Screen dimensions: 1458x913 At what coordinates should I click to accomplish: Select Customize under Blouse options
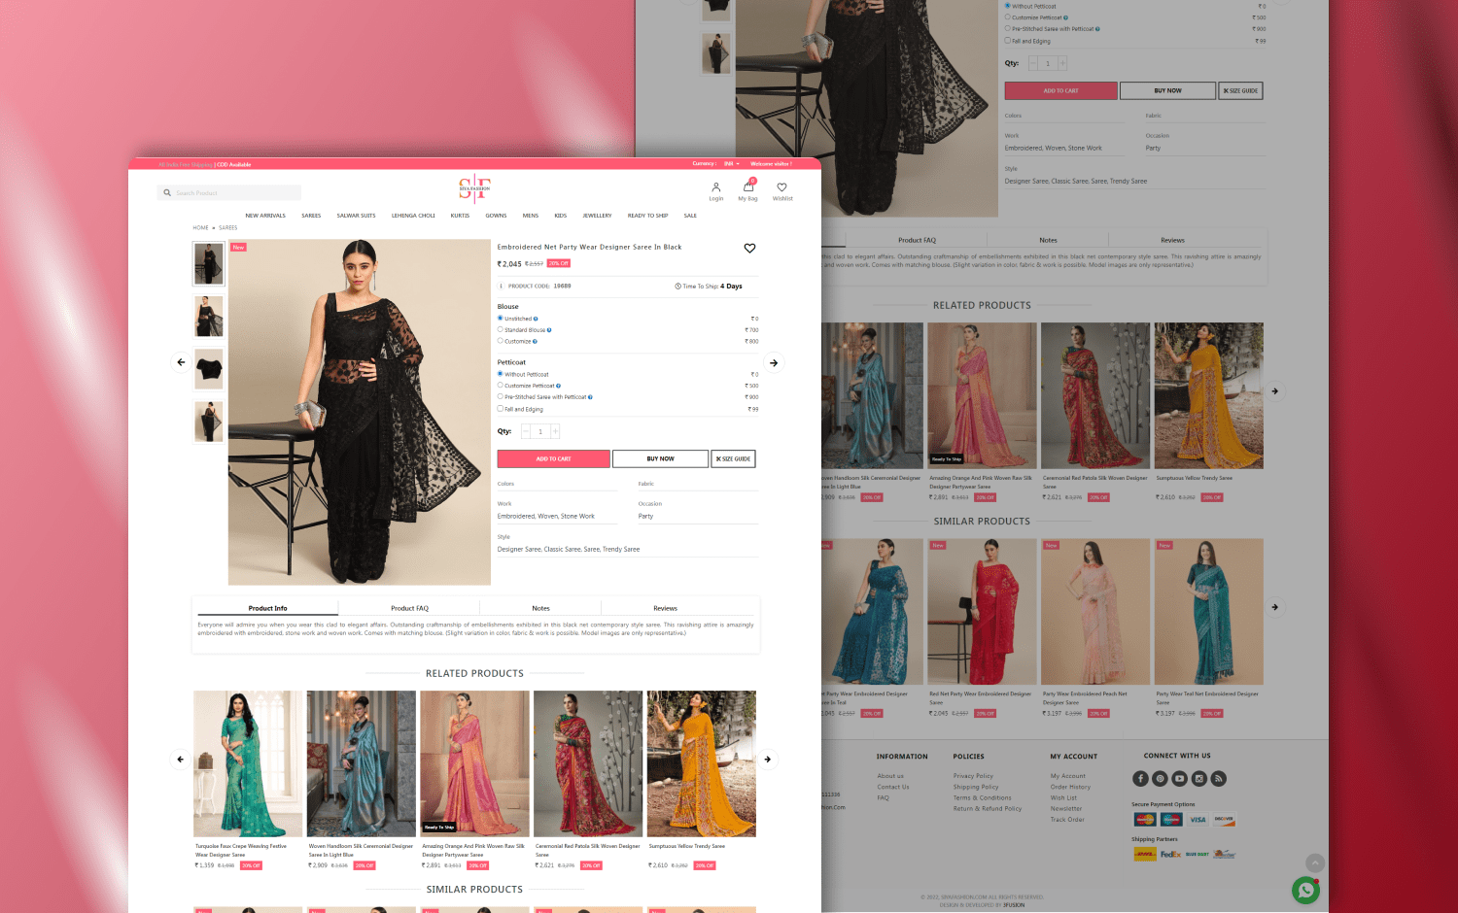click(501, 341)
